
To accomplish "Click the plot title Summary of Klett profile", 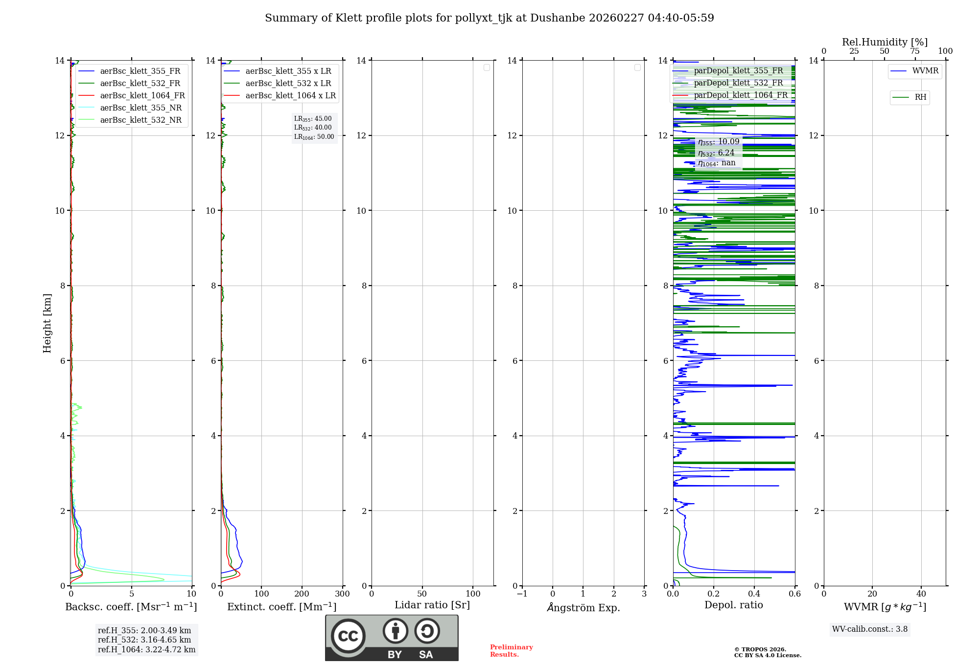I will (x=489, y=18).
